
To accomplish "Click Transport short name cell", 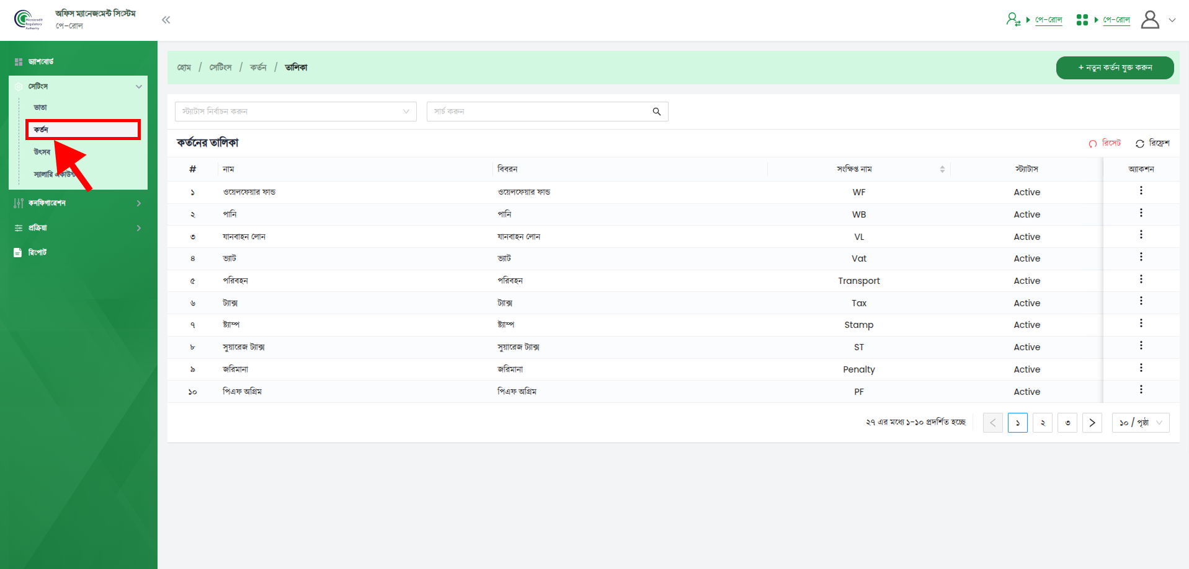I will [x=859, y=281].
